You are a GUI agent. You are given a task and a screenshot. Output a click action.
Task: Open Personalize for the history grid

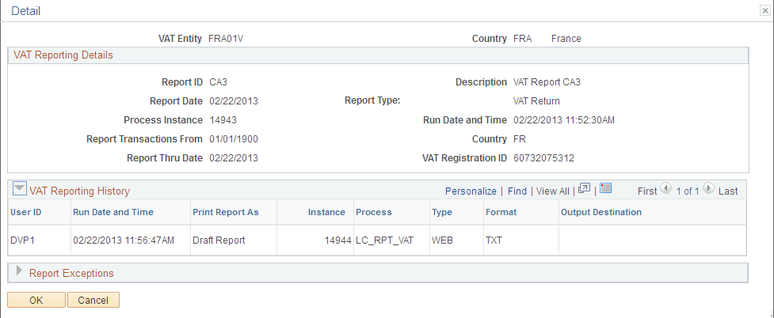pyautogui.click(x=471, y=191)
